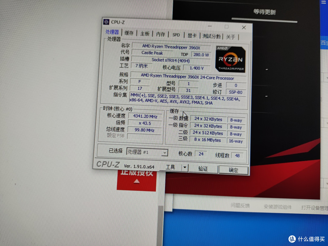
Task: Click the 4341.20 MHz core speed value
Action: coord(145,116)
